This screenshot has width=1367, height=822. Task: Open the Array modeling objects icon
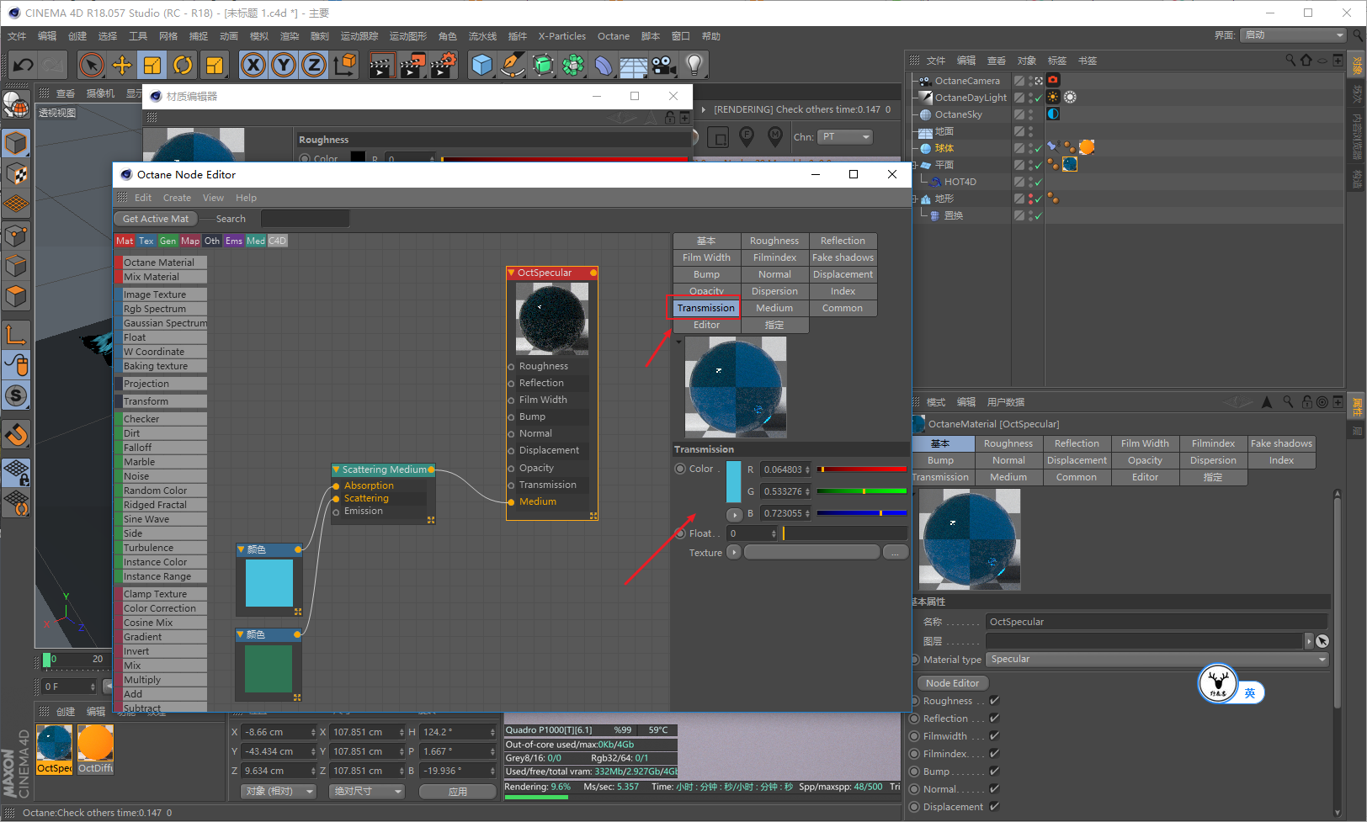[x=573, y=65]
